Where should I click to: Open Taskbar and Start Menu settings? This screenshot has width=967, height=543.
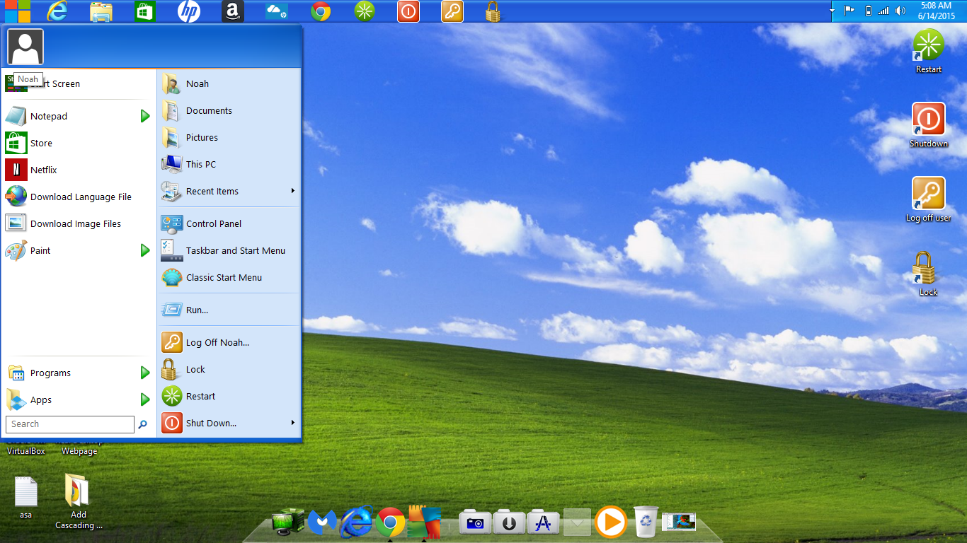coord(229,250)
